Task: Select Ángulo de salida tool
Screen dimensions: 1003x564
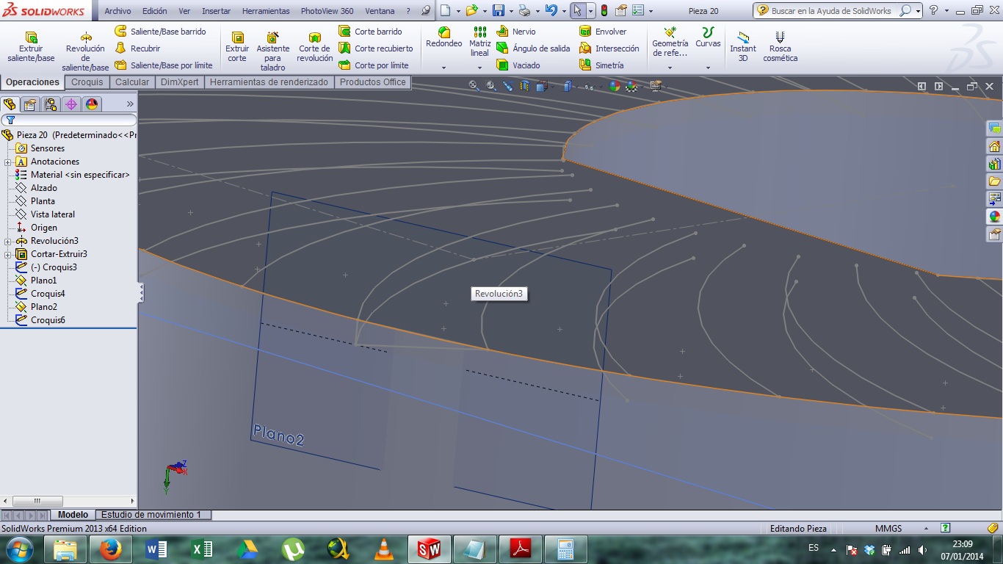Action: tap(533, 48)
